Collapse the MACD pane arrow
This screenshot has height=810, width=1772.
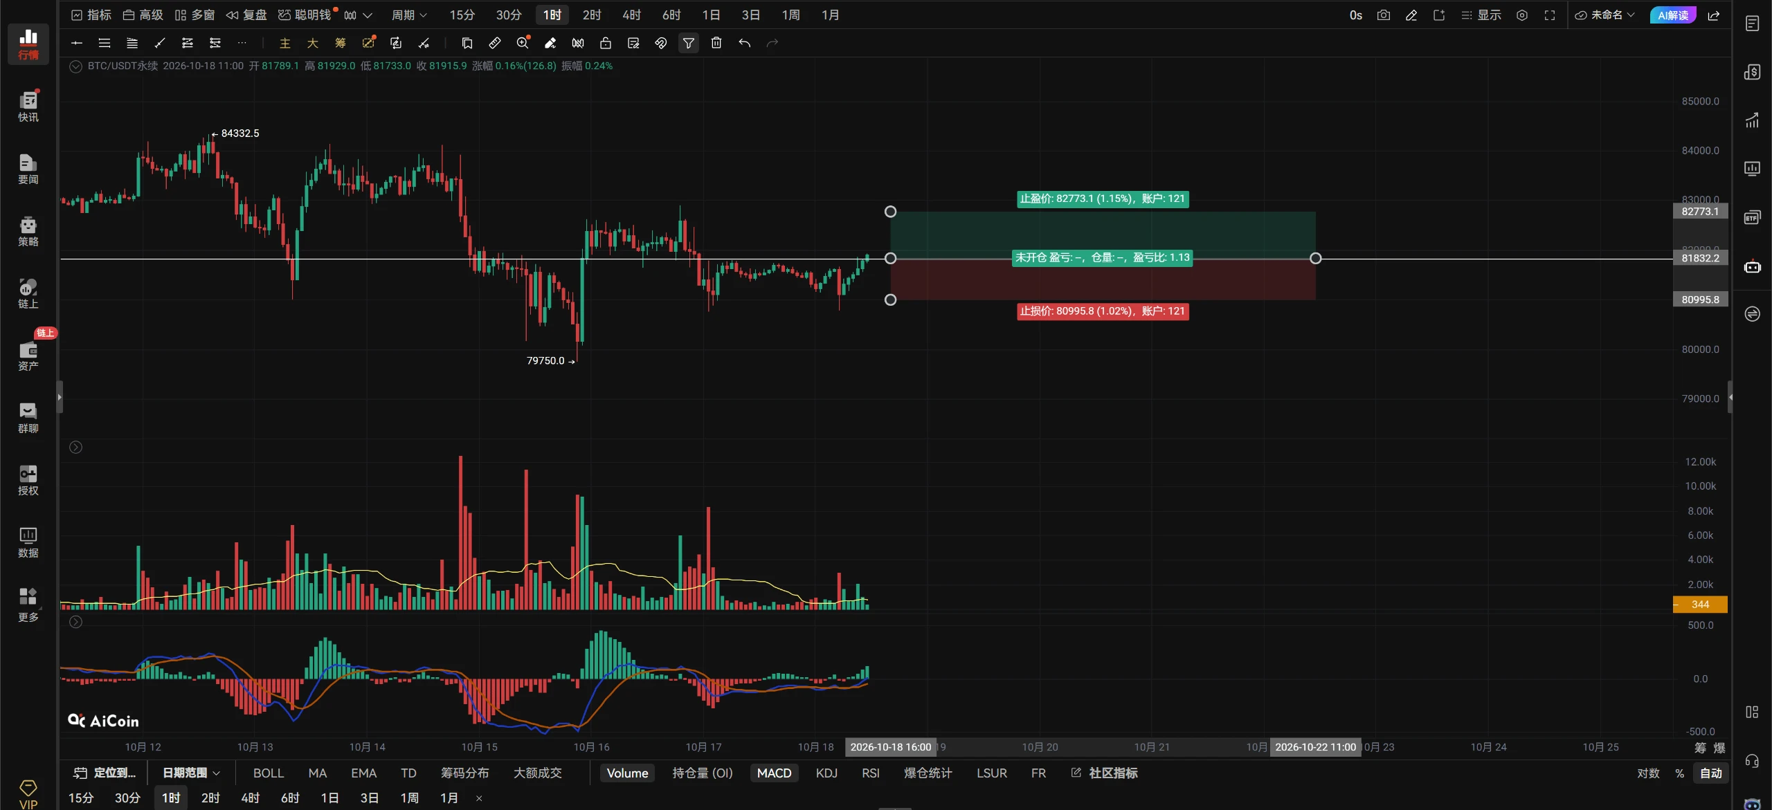[x=76, y=622]
